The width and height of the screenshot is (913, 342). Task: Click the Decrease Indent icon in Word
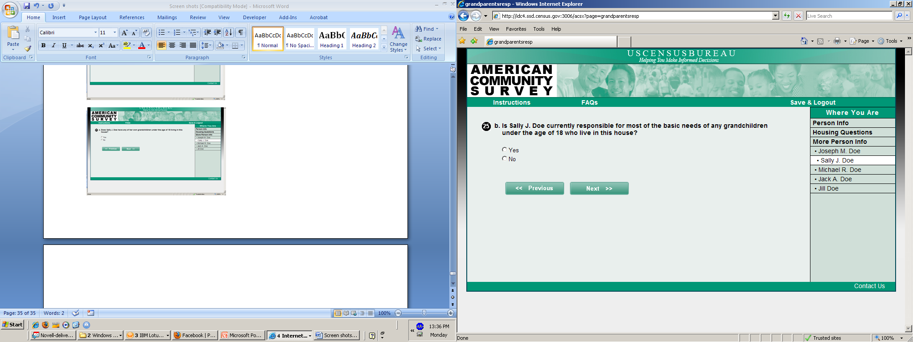[x=207, y=33]
